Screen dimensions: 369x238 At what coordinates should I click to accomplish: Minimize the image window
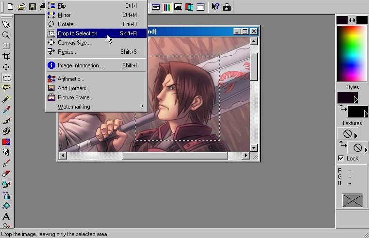coord(237,31)
